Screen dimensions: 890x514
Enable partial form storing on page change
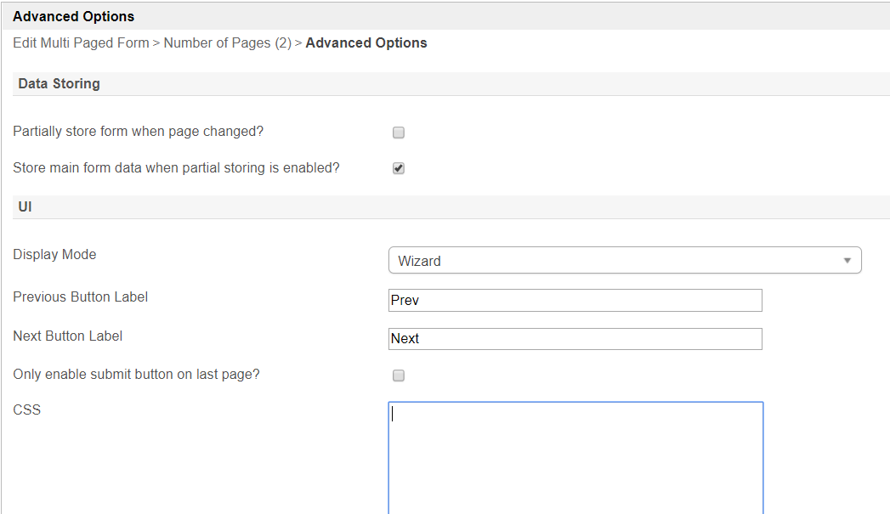[399, 133]
